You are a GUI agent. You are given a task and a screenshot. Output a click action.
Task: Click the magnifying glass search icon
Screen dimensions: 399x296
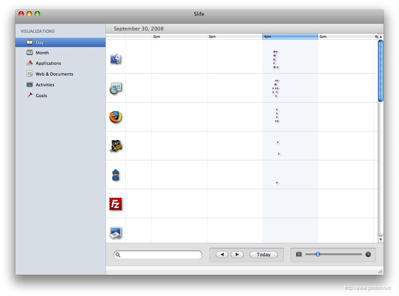pos(118,255)
